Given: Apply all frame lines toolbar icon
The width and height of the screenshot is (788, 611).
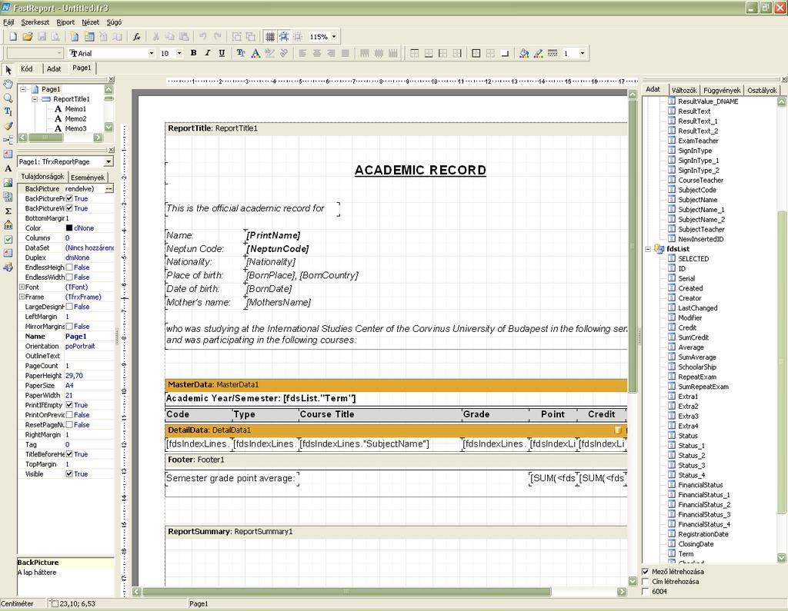Looking at the screenshot, I should coord(476,53).
